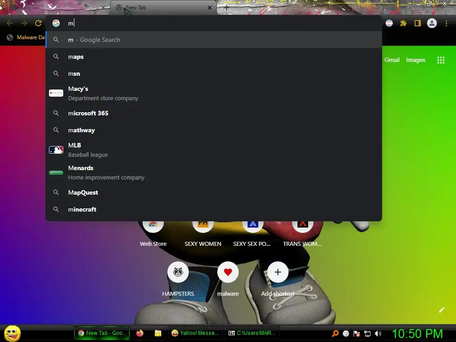Open the 'Malware Da' bookmark

(26, 37)
